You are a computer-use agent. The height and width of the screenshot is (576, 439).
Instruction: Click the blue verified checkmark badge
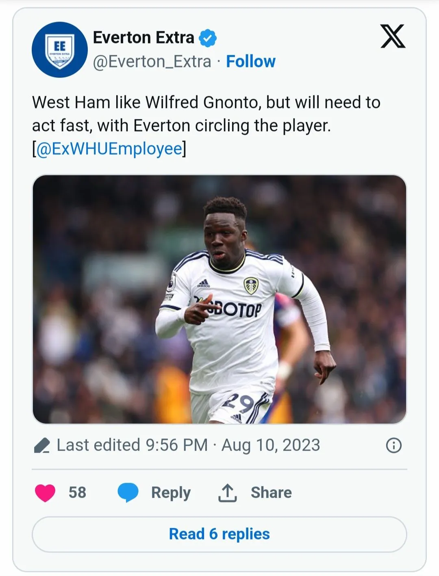pyautogui.click(x=208, y=38)
